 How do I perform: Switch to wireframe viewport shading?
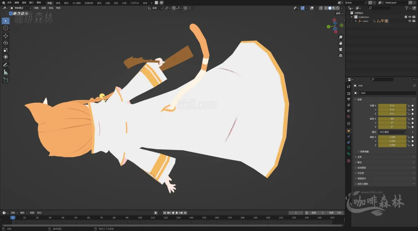(x=326, y=8)
